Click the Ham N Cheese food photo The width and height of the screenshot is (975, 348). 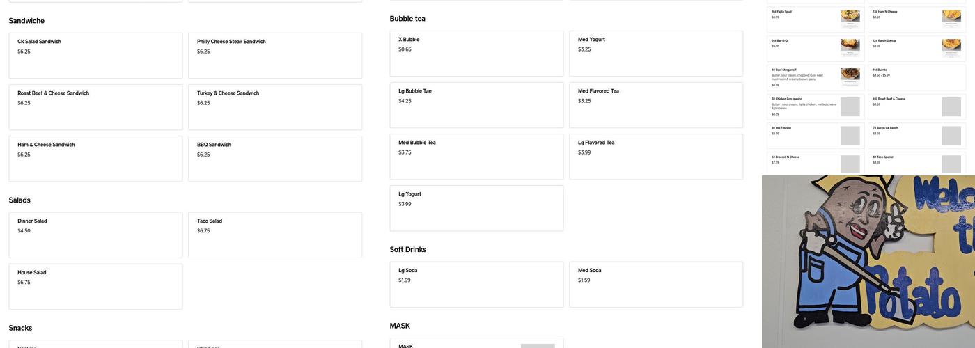951,18
